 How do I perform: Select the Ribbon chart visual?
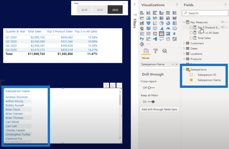coord(174,18)
